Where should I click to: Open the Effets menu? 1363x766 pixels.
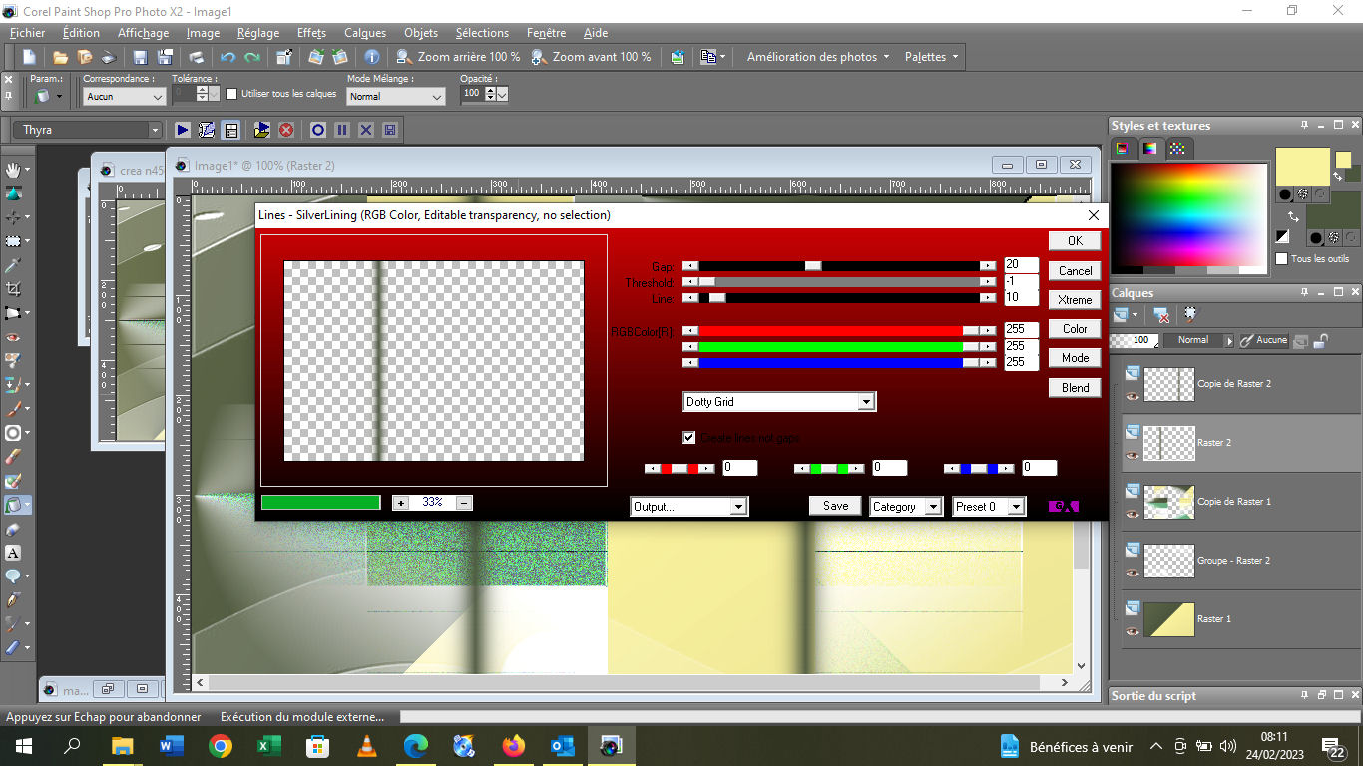click(x=311, y=33)
